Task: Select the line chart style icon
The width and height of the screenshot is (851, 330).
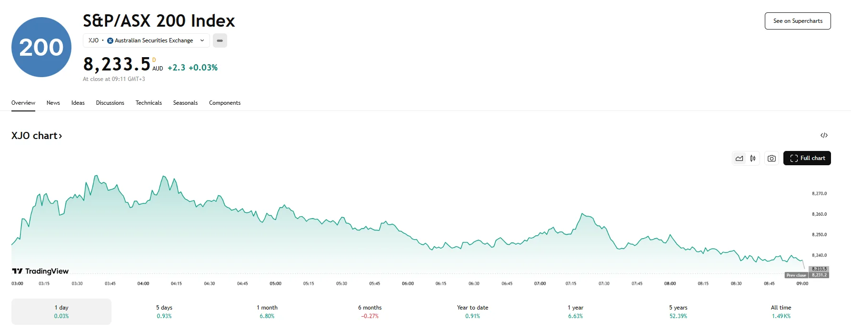Action: pos(739,158)
